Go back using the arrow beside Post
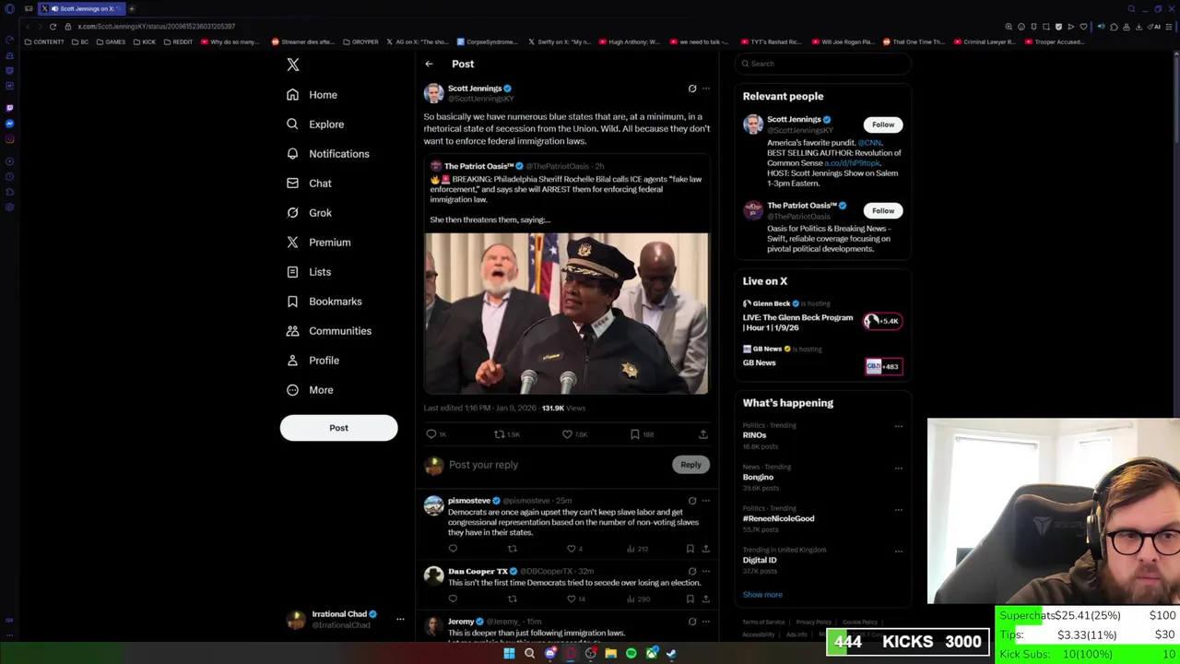 (x=429, y=65)
